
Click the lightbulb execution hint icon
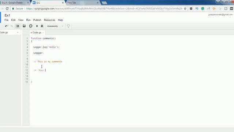(x=68, y=26)
